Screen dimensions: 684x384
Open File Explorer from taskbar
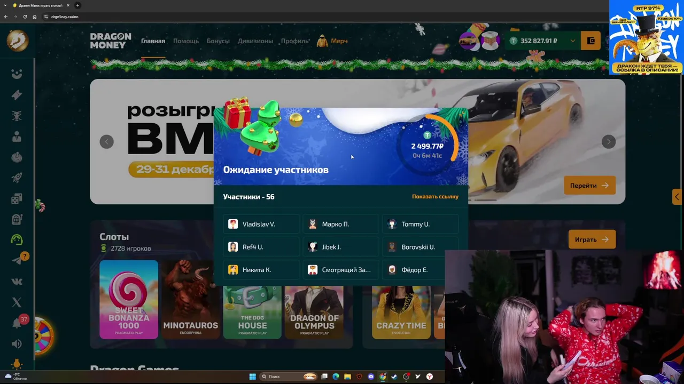point(347,377)
